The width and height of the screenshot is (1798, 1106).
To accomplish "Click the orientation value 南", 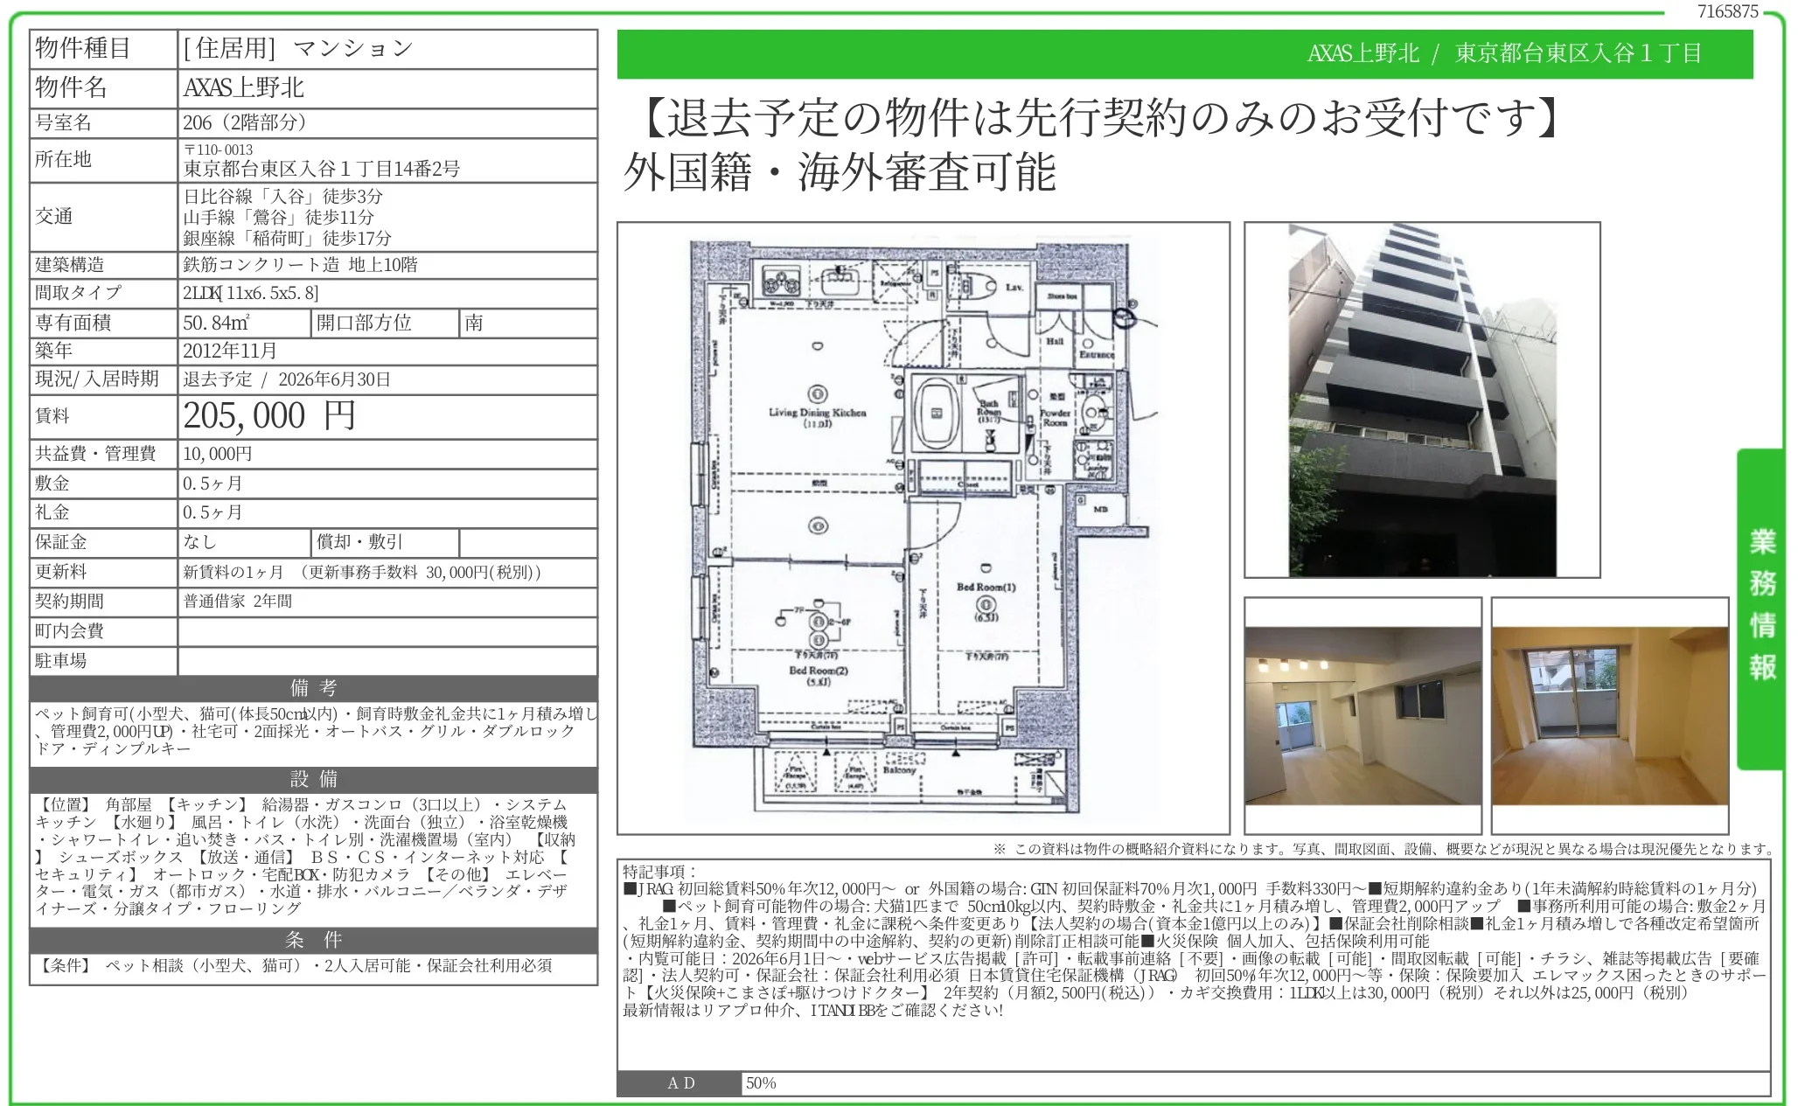I will [x=473, y=323].
